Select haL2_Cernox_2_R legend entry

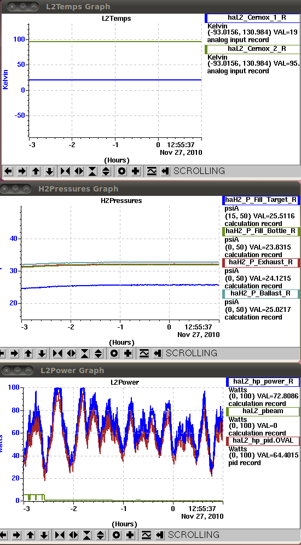click(253, 49)
